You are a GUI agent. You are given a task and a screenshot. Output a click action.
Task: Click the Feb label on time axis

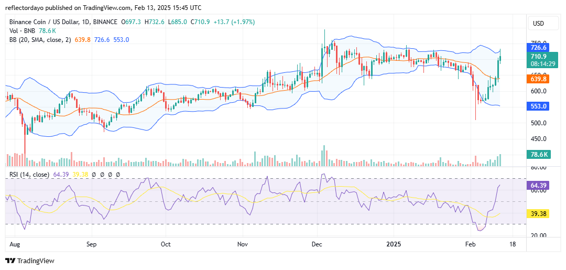pyautogui.click(x=470, y=244)
